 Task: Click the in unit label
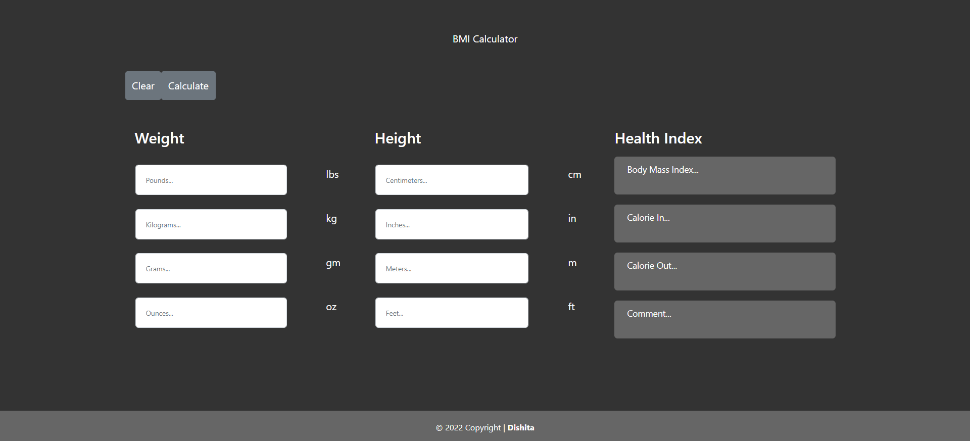click(x=572, y=218)
